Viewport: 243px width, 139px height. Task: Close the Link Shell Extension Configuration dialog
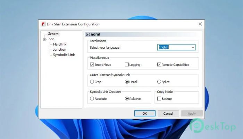pos(200,24)
